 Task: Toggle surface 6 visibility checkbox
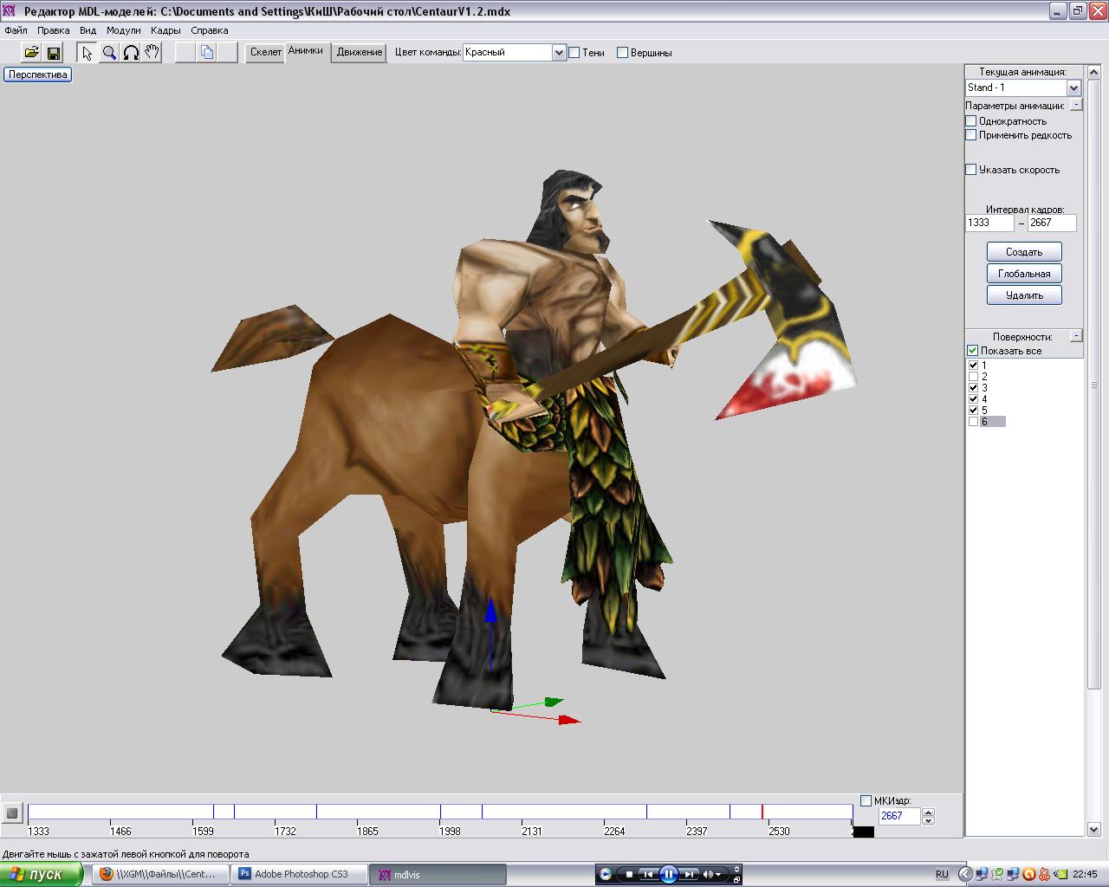973,422
